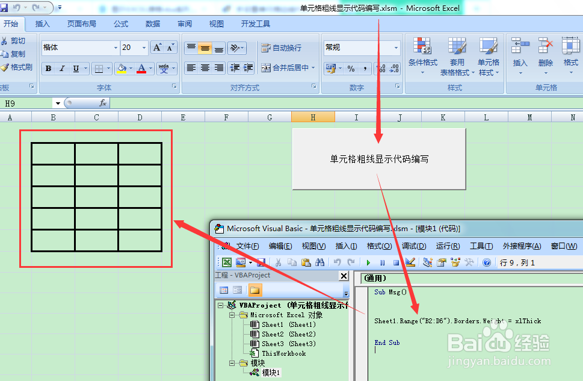The image size is (583, 381).
Task: Toggle italic formatting
Action: (x=62, y=68)
